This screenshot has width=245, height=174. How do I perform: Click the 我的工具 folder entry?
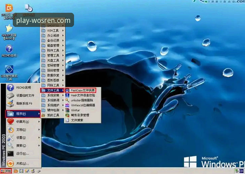click(53, 115)
